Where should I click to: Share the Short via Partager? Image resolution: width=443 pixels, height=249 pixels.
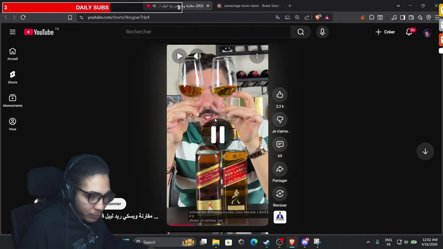[x=280, y=169]
